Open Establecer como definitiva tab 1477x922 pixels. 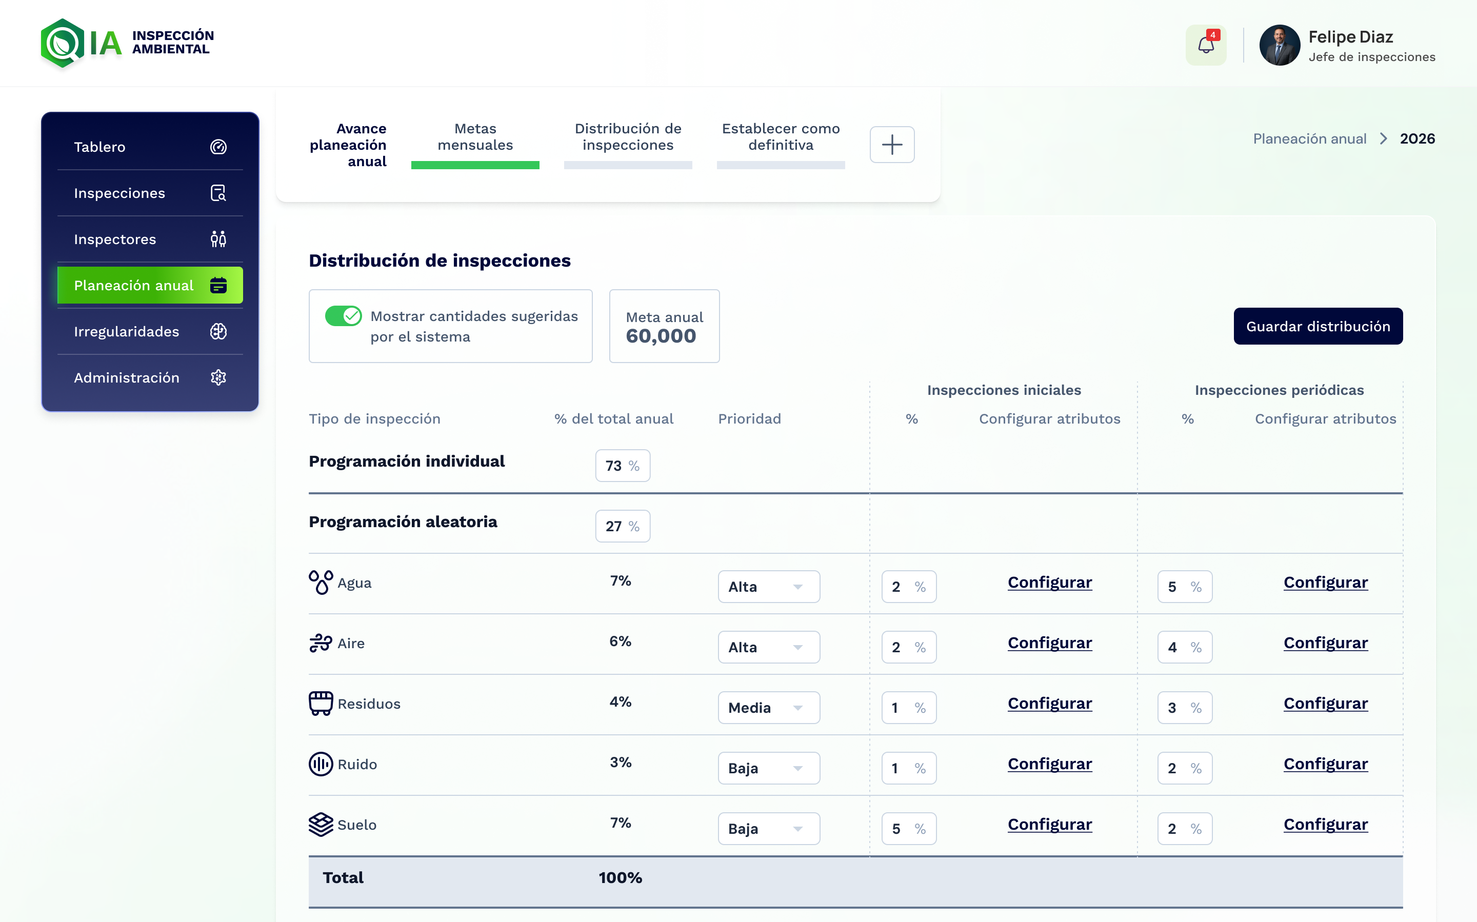click(781, 137)
